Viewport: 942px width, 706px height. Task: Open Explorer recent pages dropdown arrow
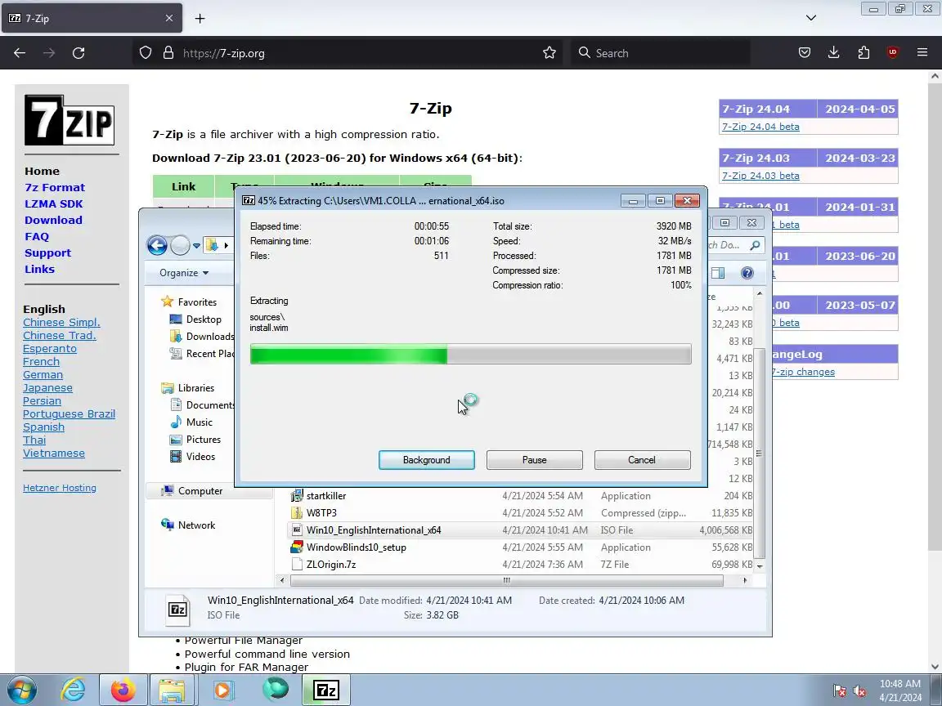click(x=196, y=245)
